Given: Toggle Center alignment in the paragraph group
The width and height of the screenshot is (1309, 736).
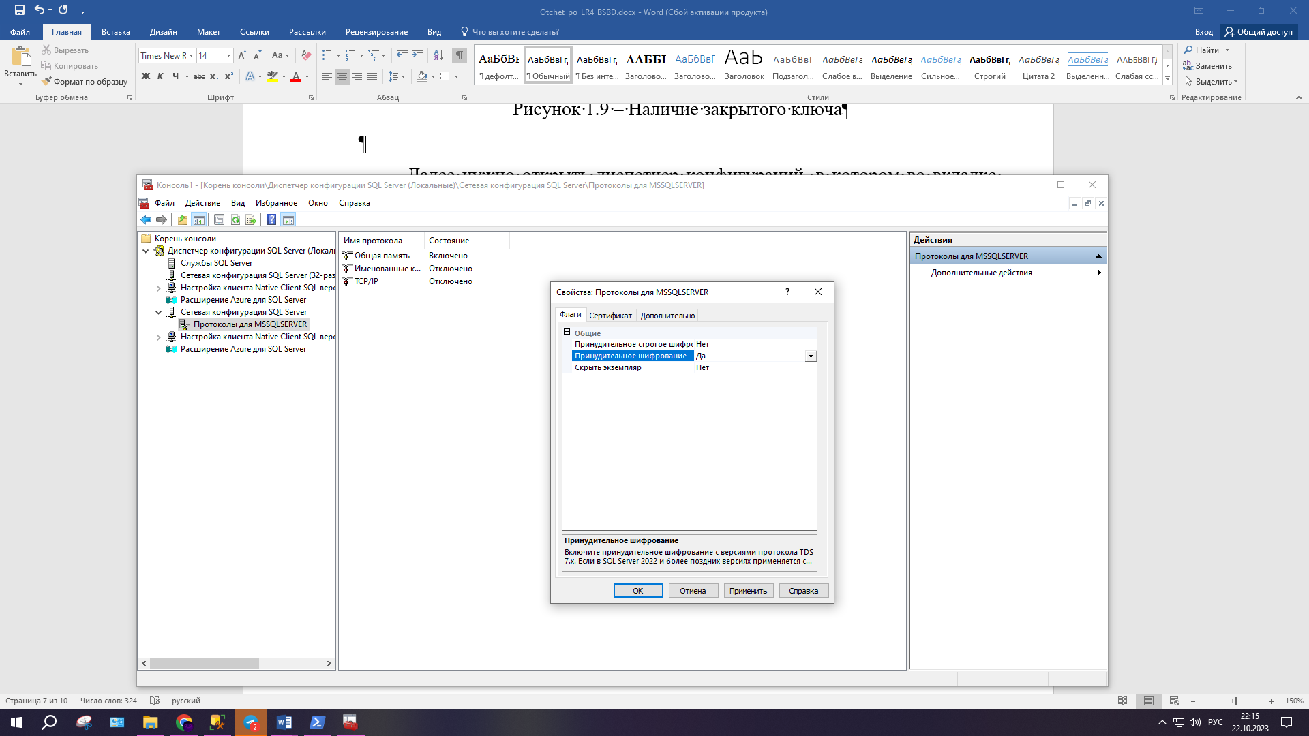Looking at the screenshot, I should 342,76.
